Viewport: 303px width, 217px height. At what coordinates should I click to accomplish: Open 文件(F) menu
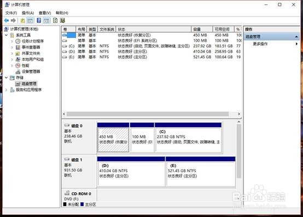11,13
